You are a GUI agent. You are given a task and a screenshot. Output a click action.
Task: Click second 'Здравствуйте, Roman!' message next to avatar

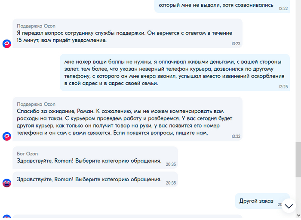pyautogui.click(x=95, y=180)
